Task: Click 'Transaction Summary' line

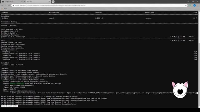Action: point(9,22)
